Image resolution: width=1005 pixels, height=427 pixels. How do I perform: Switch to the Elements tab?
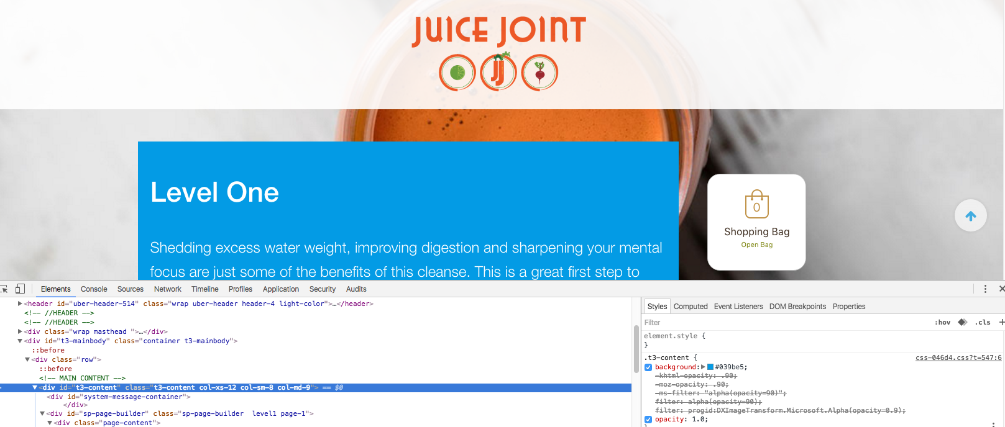[x=56, y=289]
